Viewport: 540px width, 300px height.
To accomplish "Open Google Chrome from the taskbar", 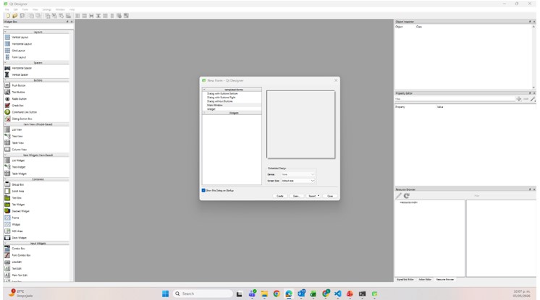I will click(277, 293).
